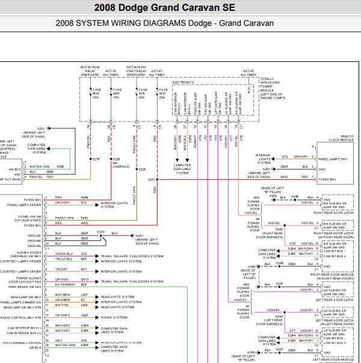The image size is (361, 363).
Task: Select the 'PANEL LAMPS DRV' clock module pin
Action: (x=333, y=159)
